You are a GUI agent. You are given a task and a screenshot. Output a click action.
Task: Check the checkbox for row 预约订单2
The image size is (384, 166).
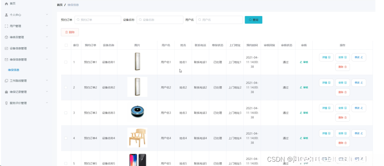tap(66, 87)
